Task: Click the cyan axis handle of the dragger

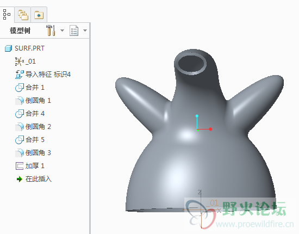Action: pyautogui.click(x=197, y=116)
